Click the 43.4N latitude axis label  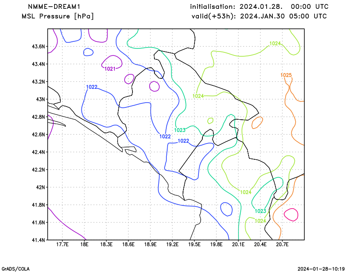click(x=38, y=64)
